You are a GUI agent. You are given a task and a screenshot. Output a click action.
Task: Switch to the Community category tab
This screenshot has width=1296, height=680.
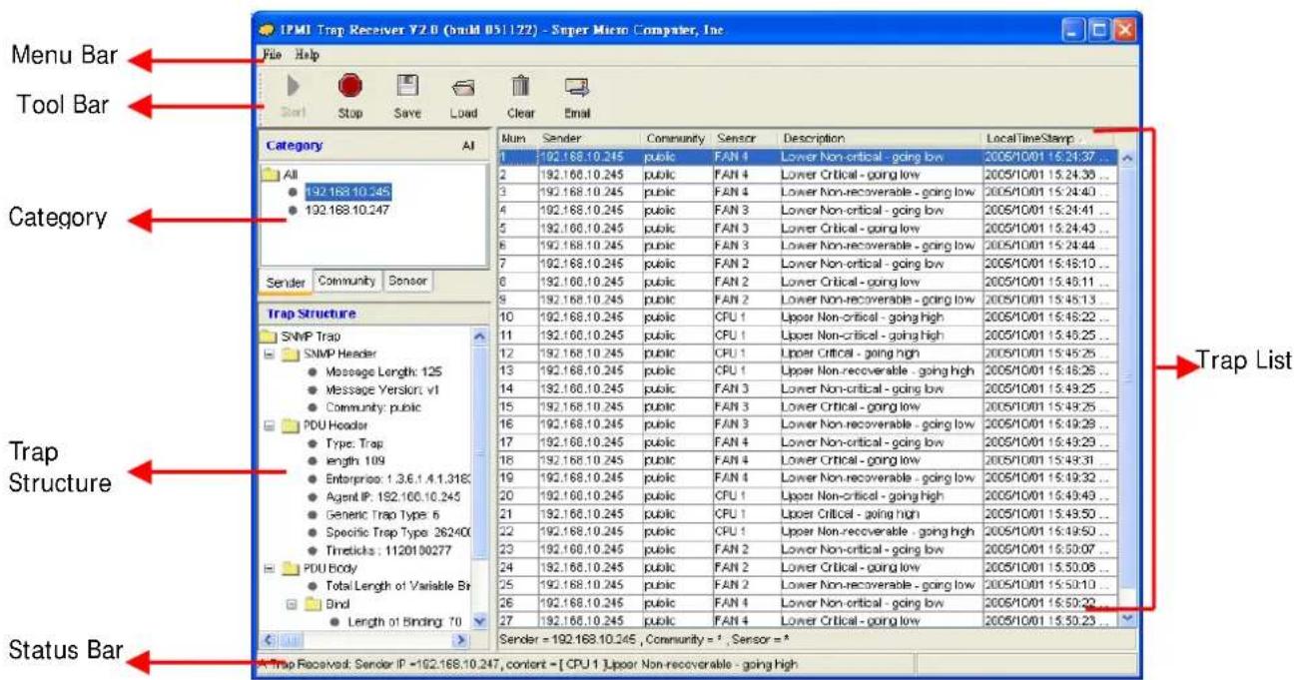[346, 281]
